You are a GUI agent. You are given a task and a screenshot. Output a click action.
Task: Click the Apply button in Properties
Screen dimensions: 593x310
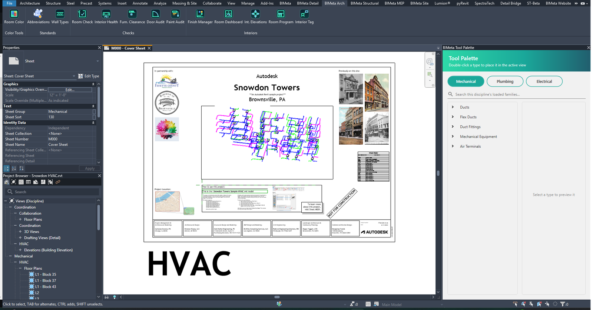(90, 168)
